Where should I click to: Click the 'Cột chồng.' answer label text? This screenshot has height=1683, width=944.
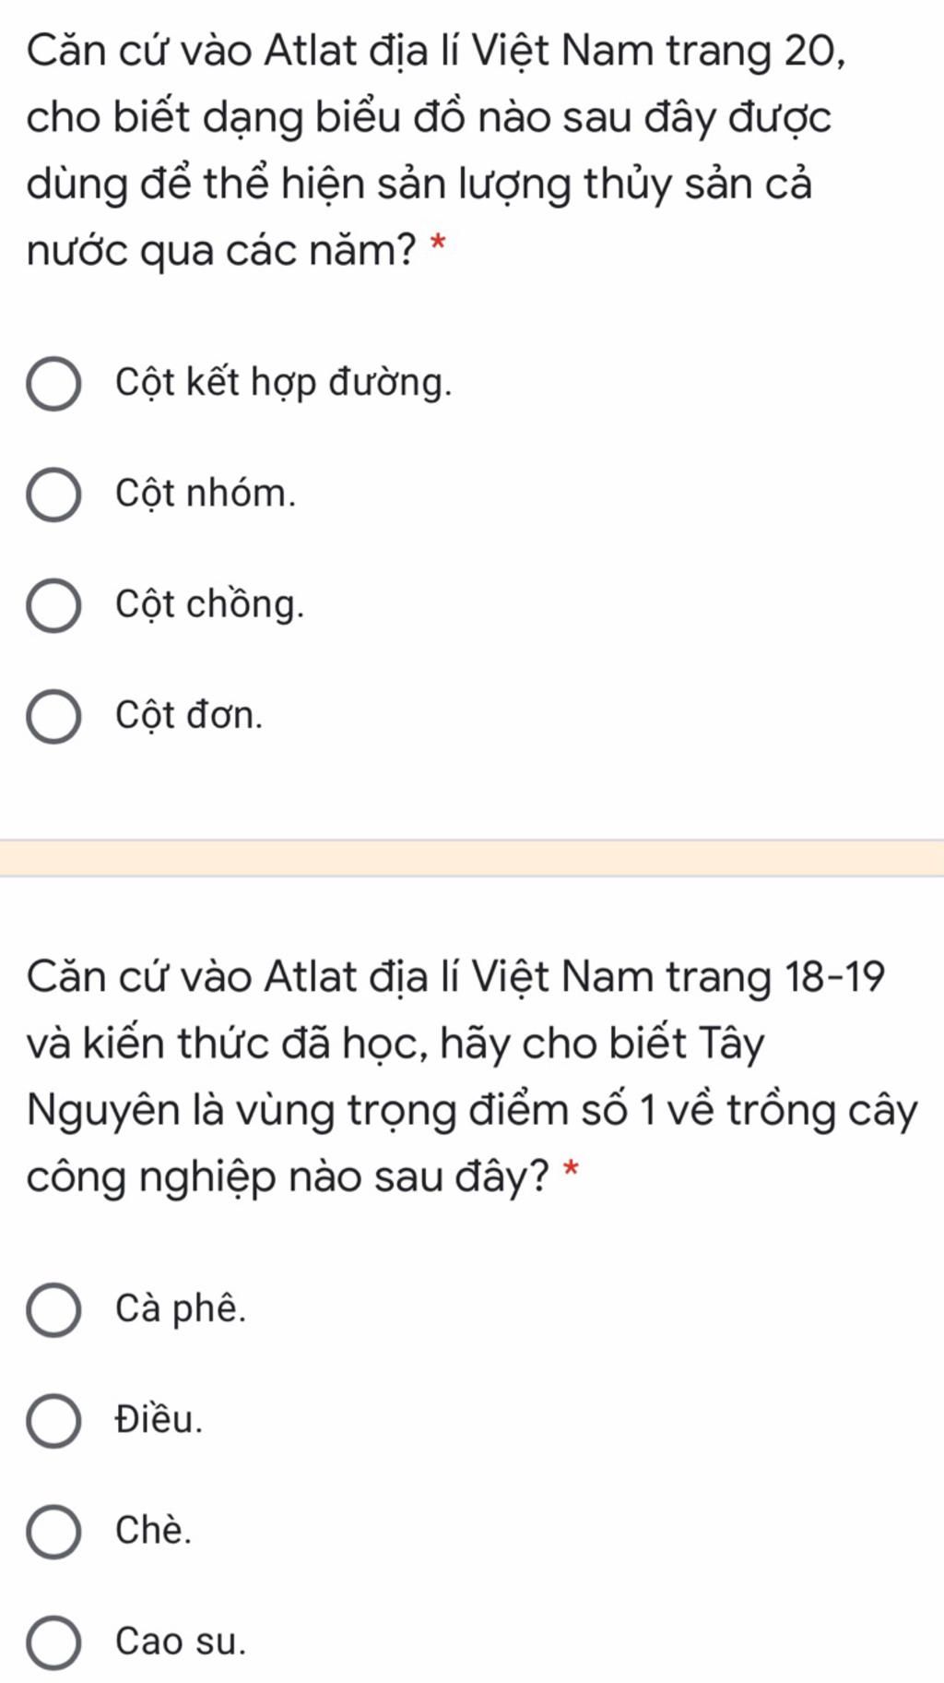(209, 605)
